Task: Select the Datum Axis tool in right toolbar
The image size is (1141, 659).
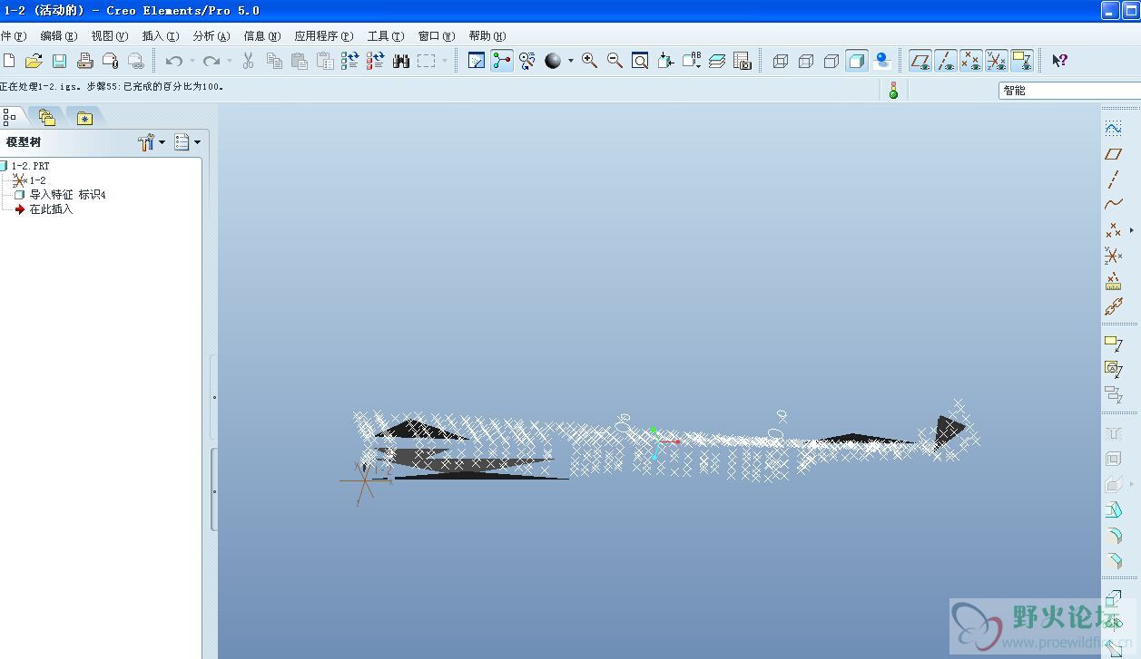Action: [1113, 179]
